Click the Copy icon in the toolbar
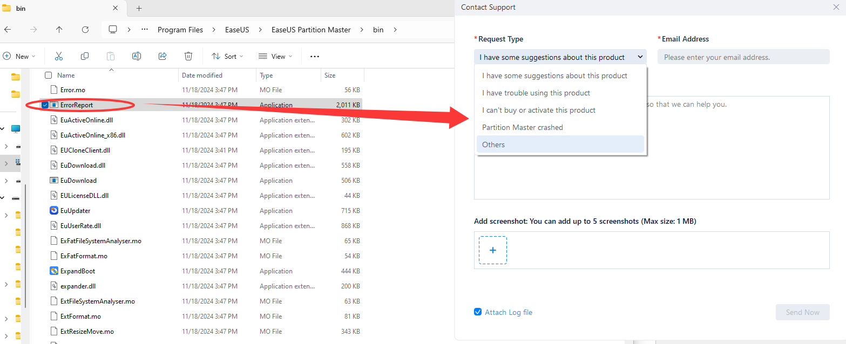The image size is (846, 344). pyautogui.click(x=85, y=56)
